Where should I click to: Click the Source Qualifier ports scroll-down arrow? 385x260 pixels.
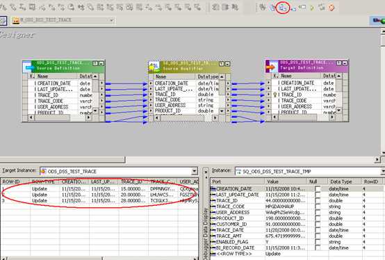[222, 111]
